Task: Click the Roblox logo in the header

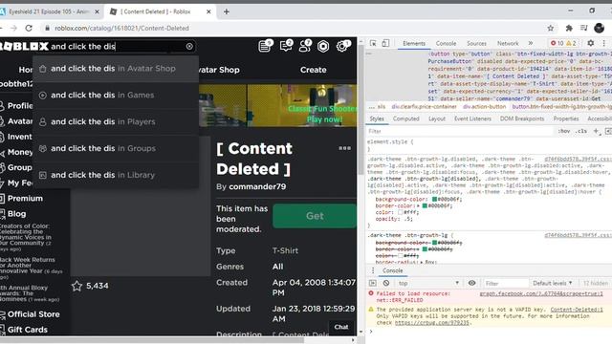Action: pos(24,47)
